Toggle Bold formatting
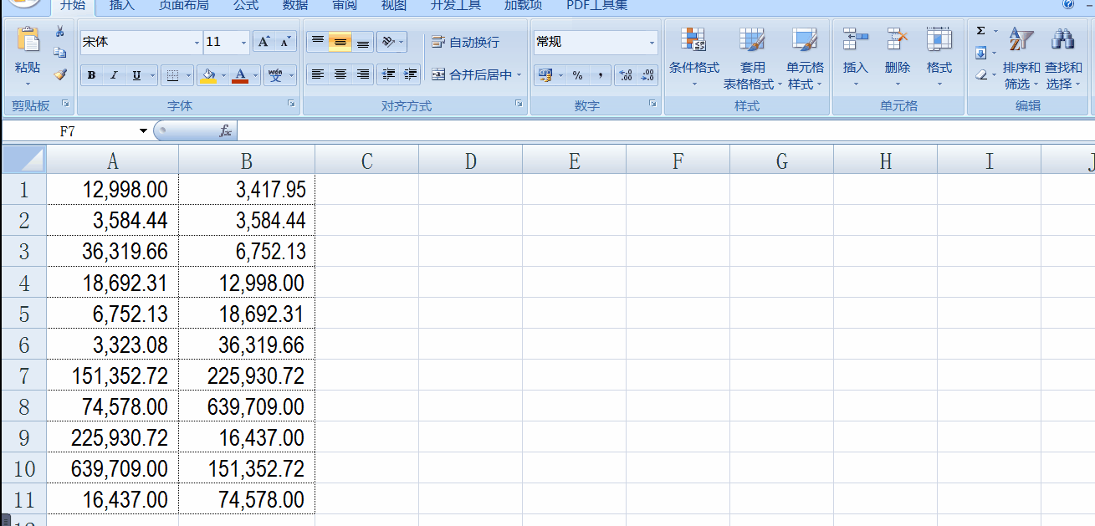The width and height of the screenshot is (1095, 526). (91, 75)
